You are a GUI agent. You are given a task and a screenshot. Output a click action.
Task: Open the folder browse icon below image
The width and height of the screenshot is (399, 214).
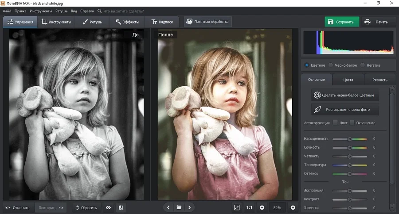[x=179, y=207]
